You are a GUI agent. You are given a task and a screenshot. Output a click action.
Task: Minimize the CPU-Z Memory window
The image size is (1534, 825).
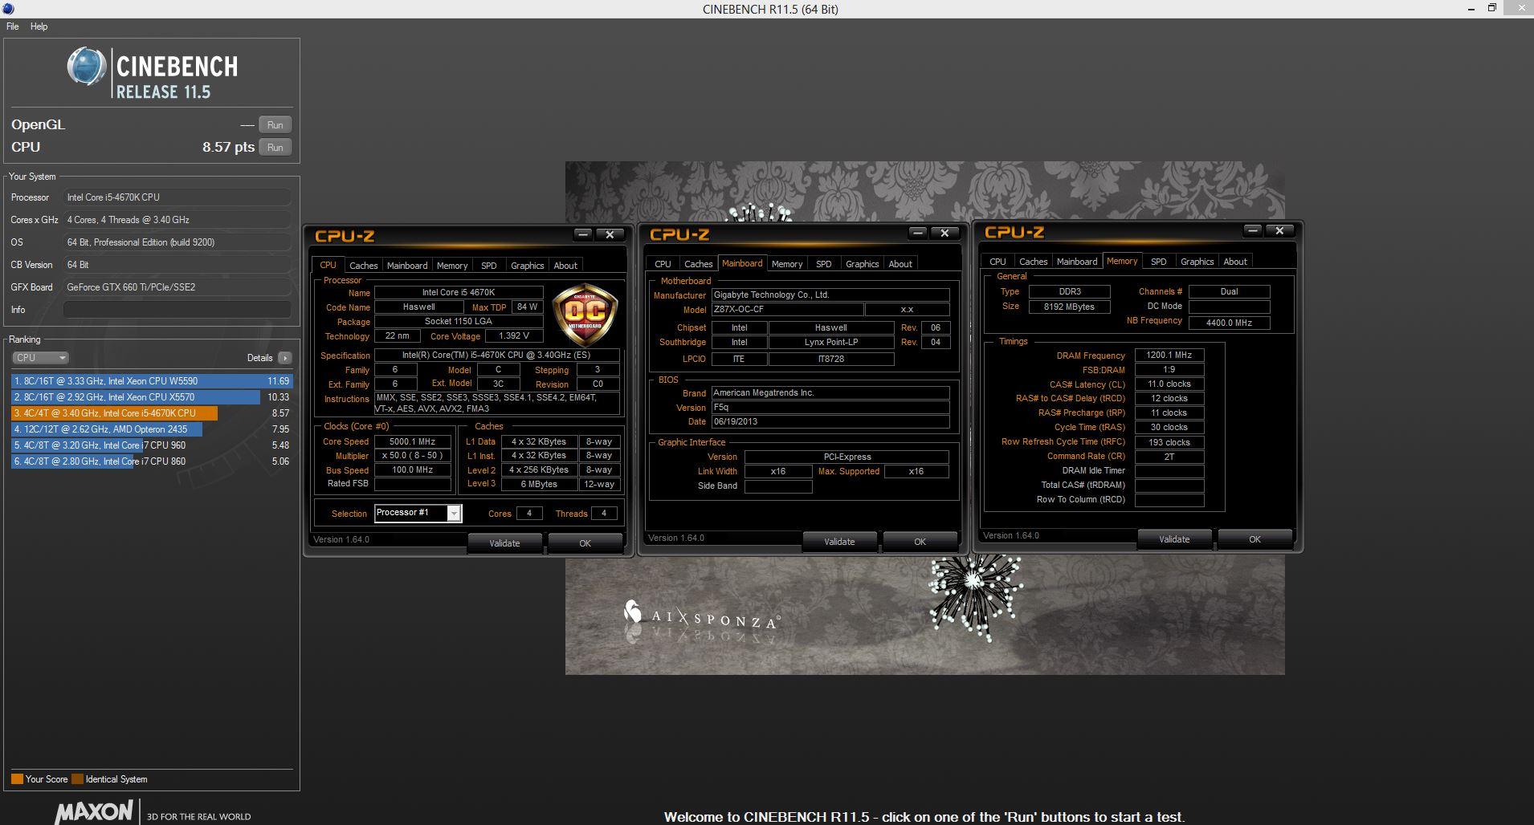pyautogui.click(x=1252, y=230)
